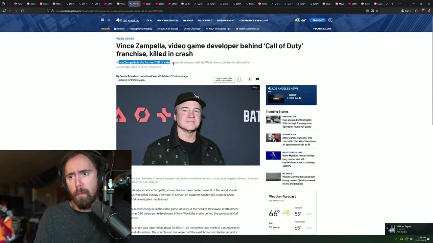Image resolution: width=433 pixels, height=243 pixels.
Task: Go to NBC 4 Los Angeles home logo
Action: tap(127, 20)
